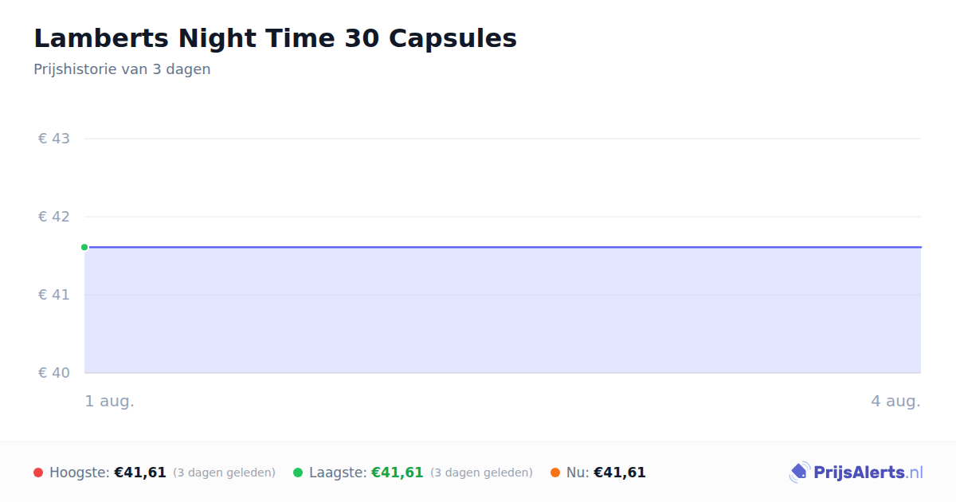Click the Lamberts Night Time 30 Capsules title

(x=275, y=38)
